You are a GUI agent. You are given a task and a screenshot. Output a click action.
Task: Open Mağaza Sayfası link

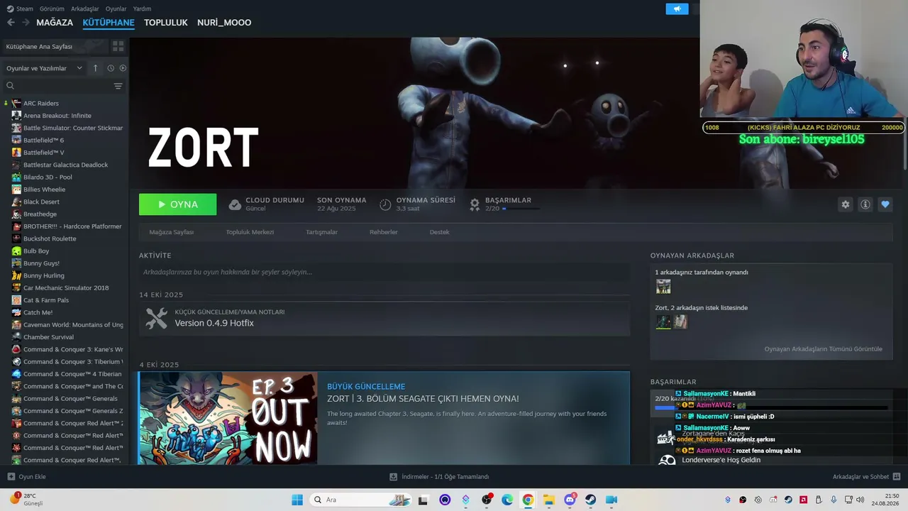point(171,232)
